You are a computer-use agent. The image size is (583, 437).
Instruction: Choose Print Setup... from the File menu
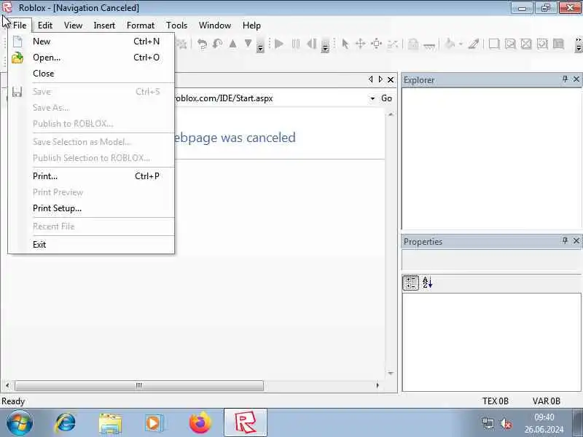(x=91, y=208)
